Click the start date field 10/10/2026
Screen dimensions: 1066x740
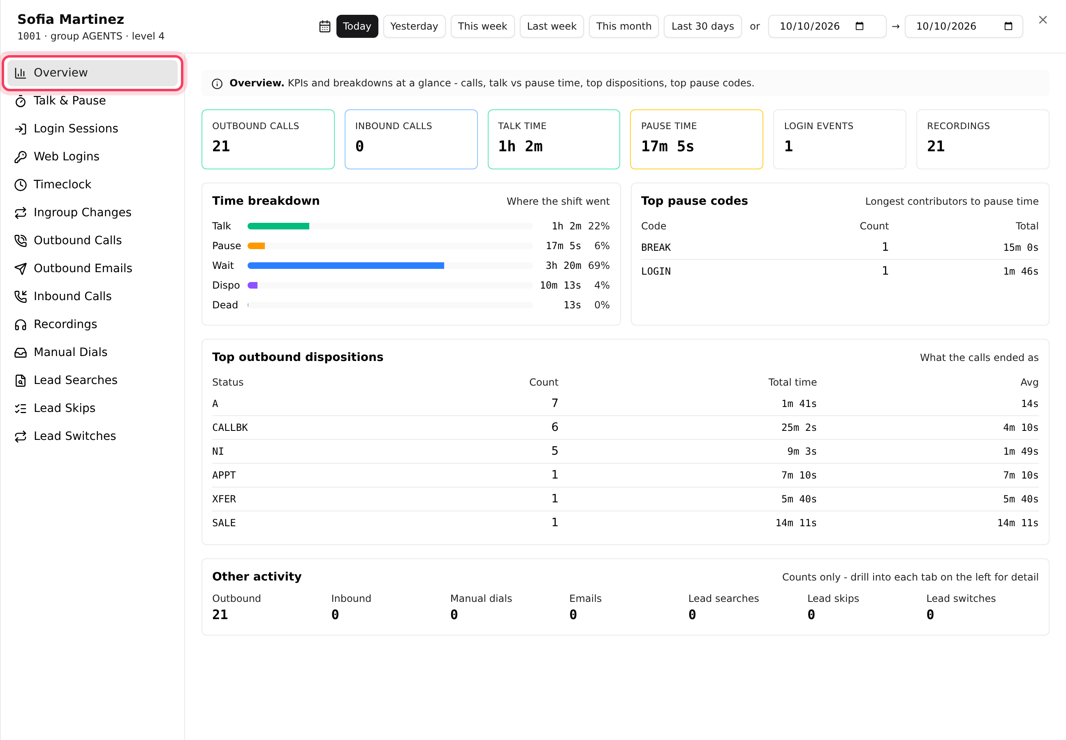pyautogui.click(x=827, y=26)
